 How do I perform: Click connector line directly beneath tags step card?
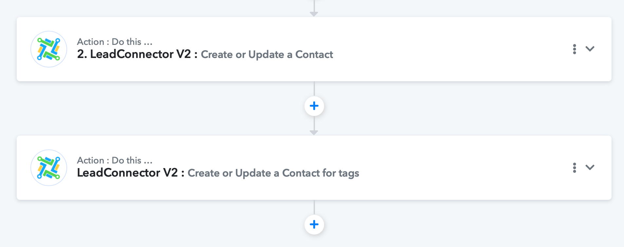[314, 207]
